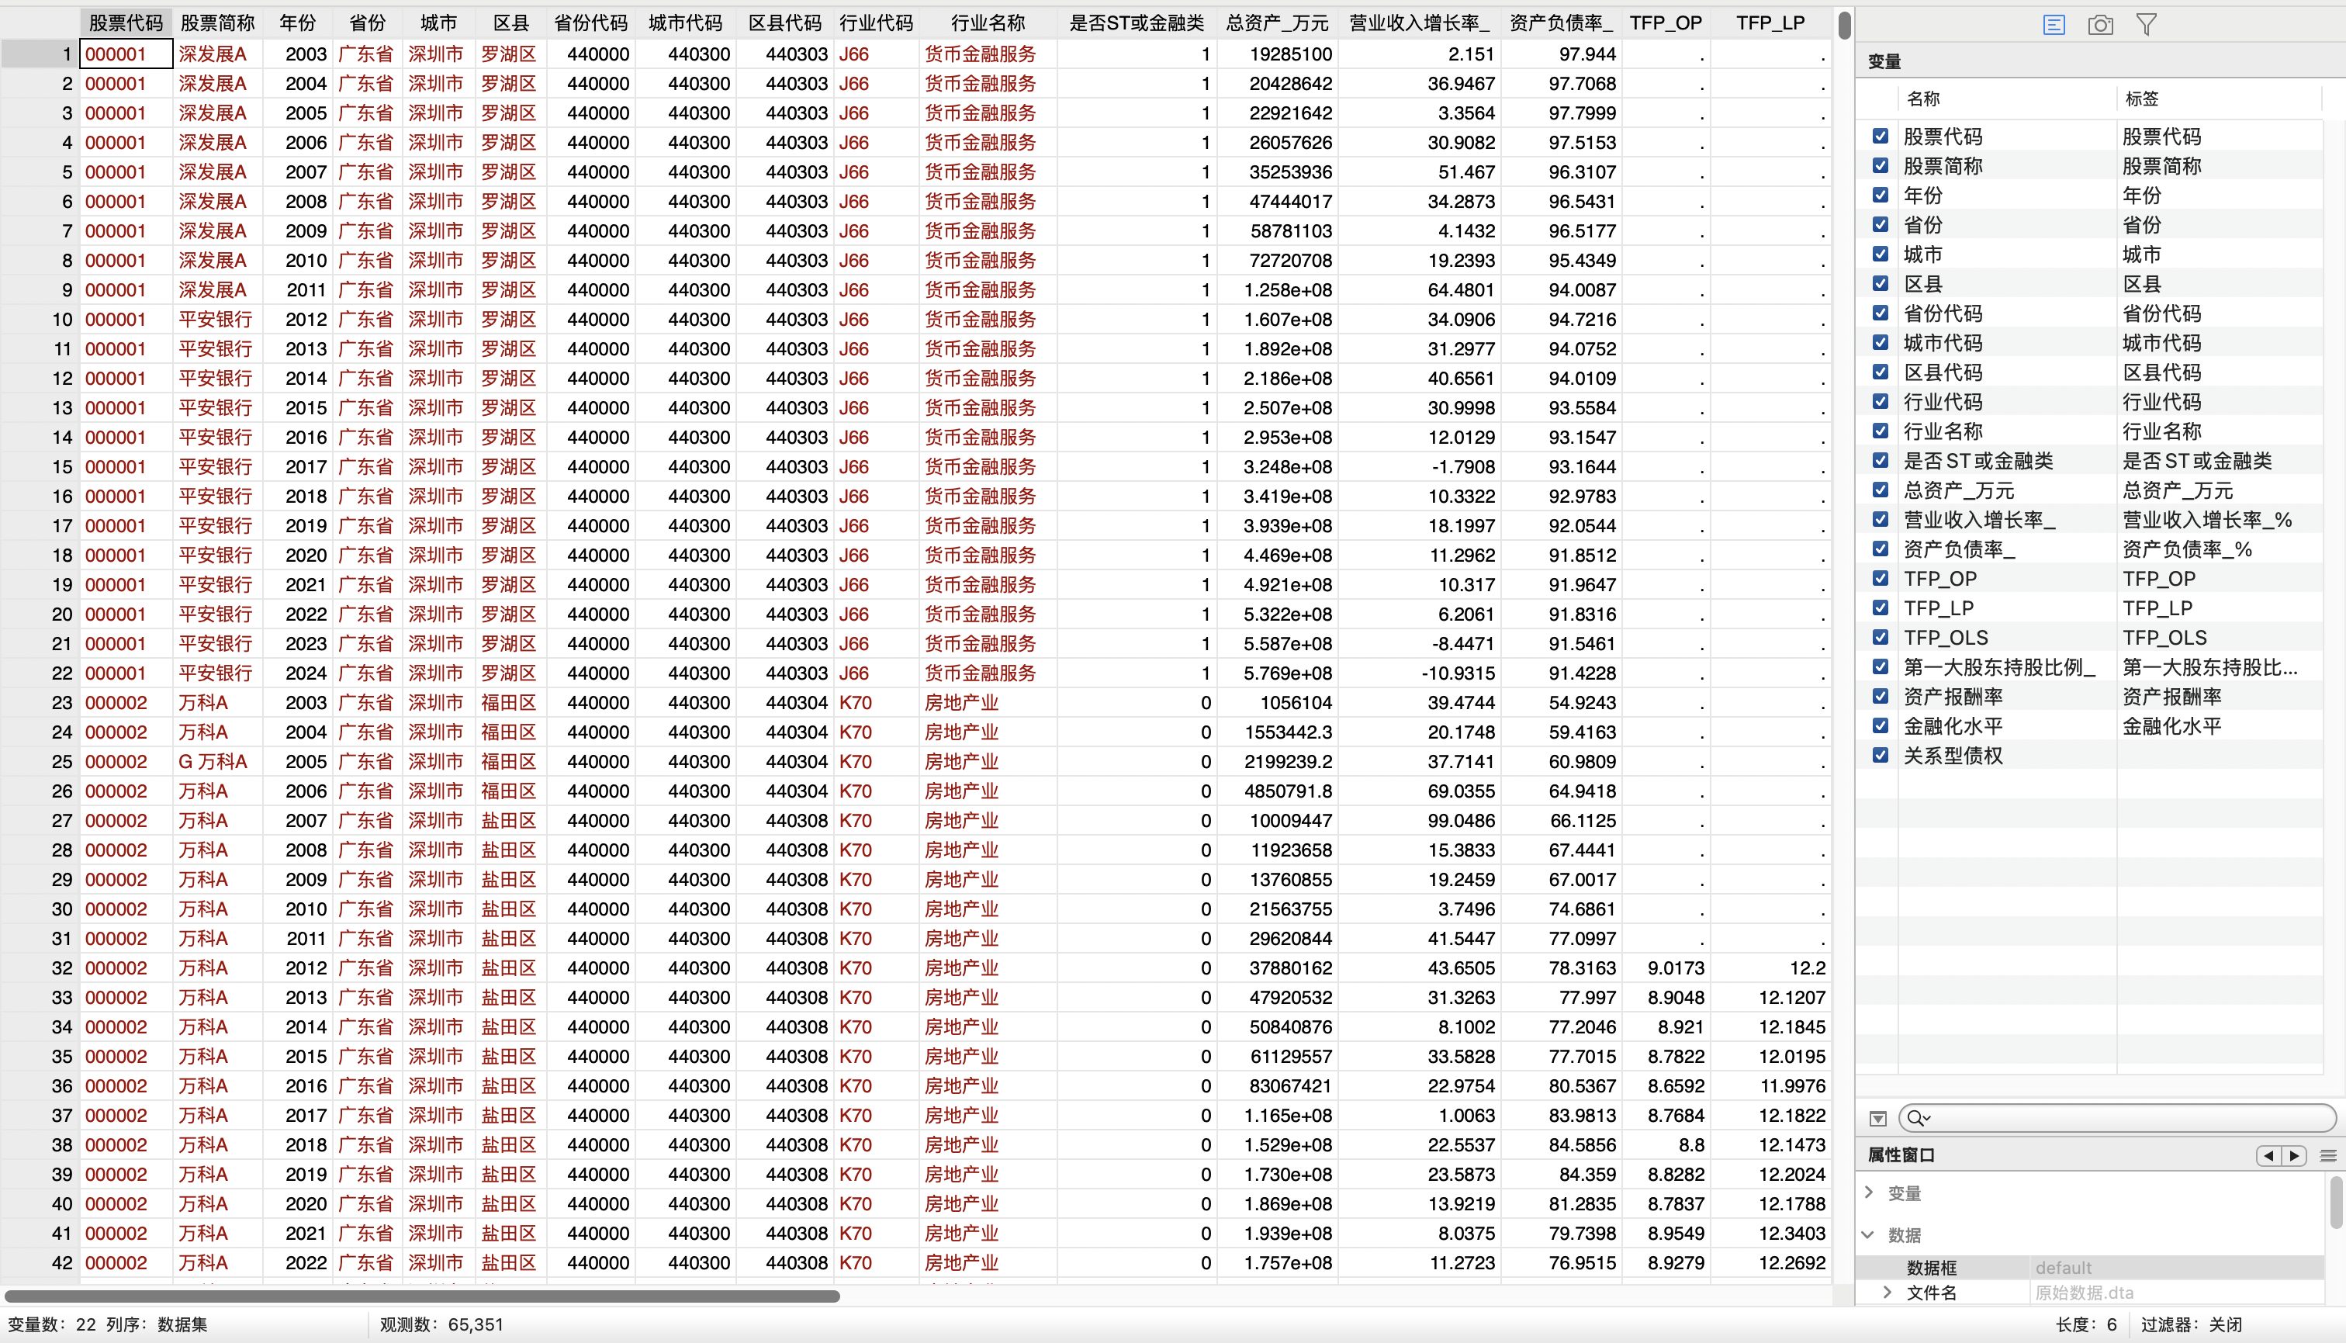The image size is (2346, 1343).
Task: Open the variables properties panel icon
Action: [2053, 25]
